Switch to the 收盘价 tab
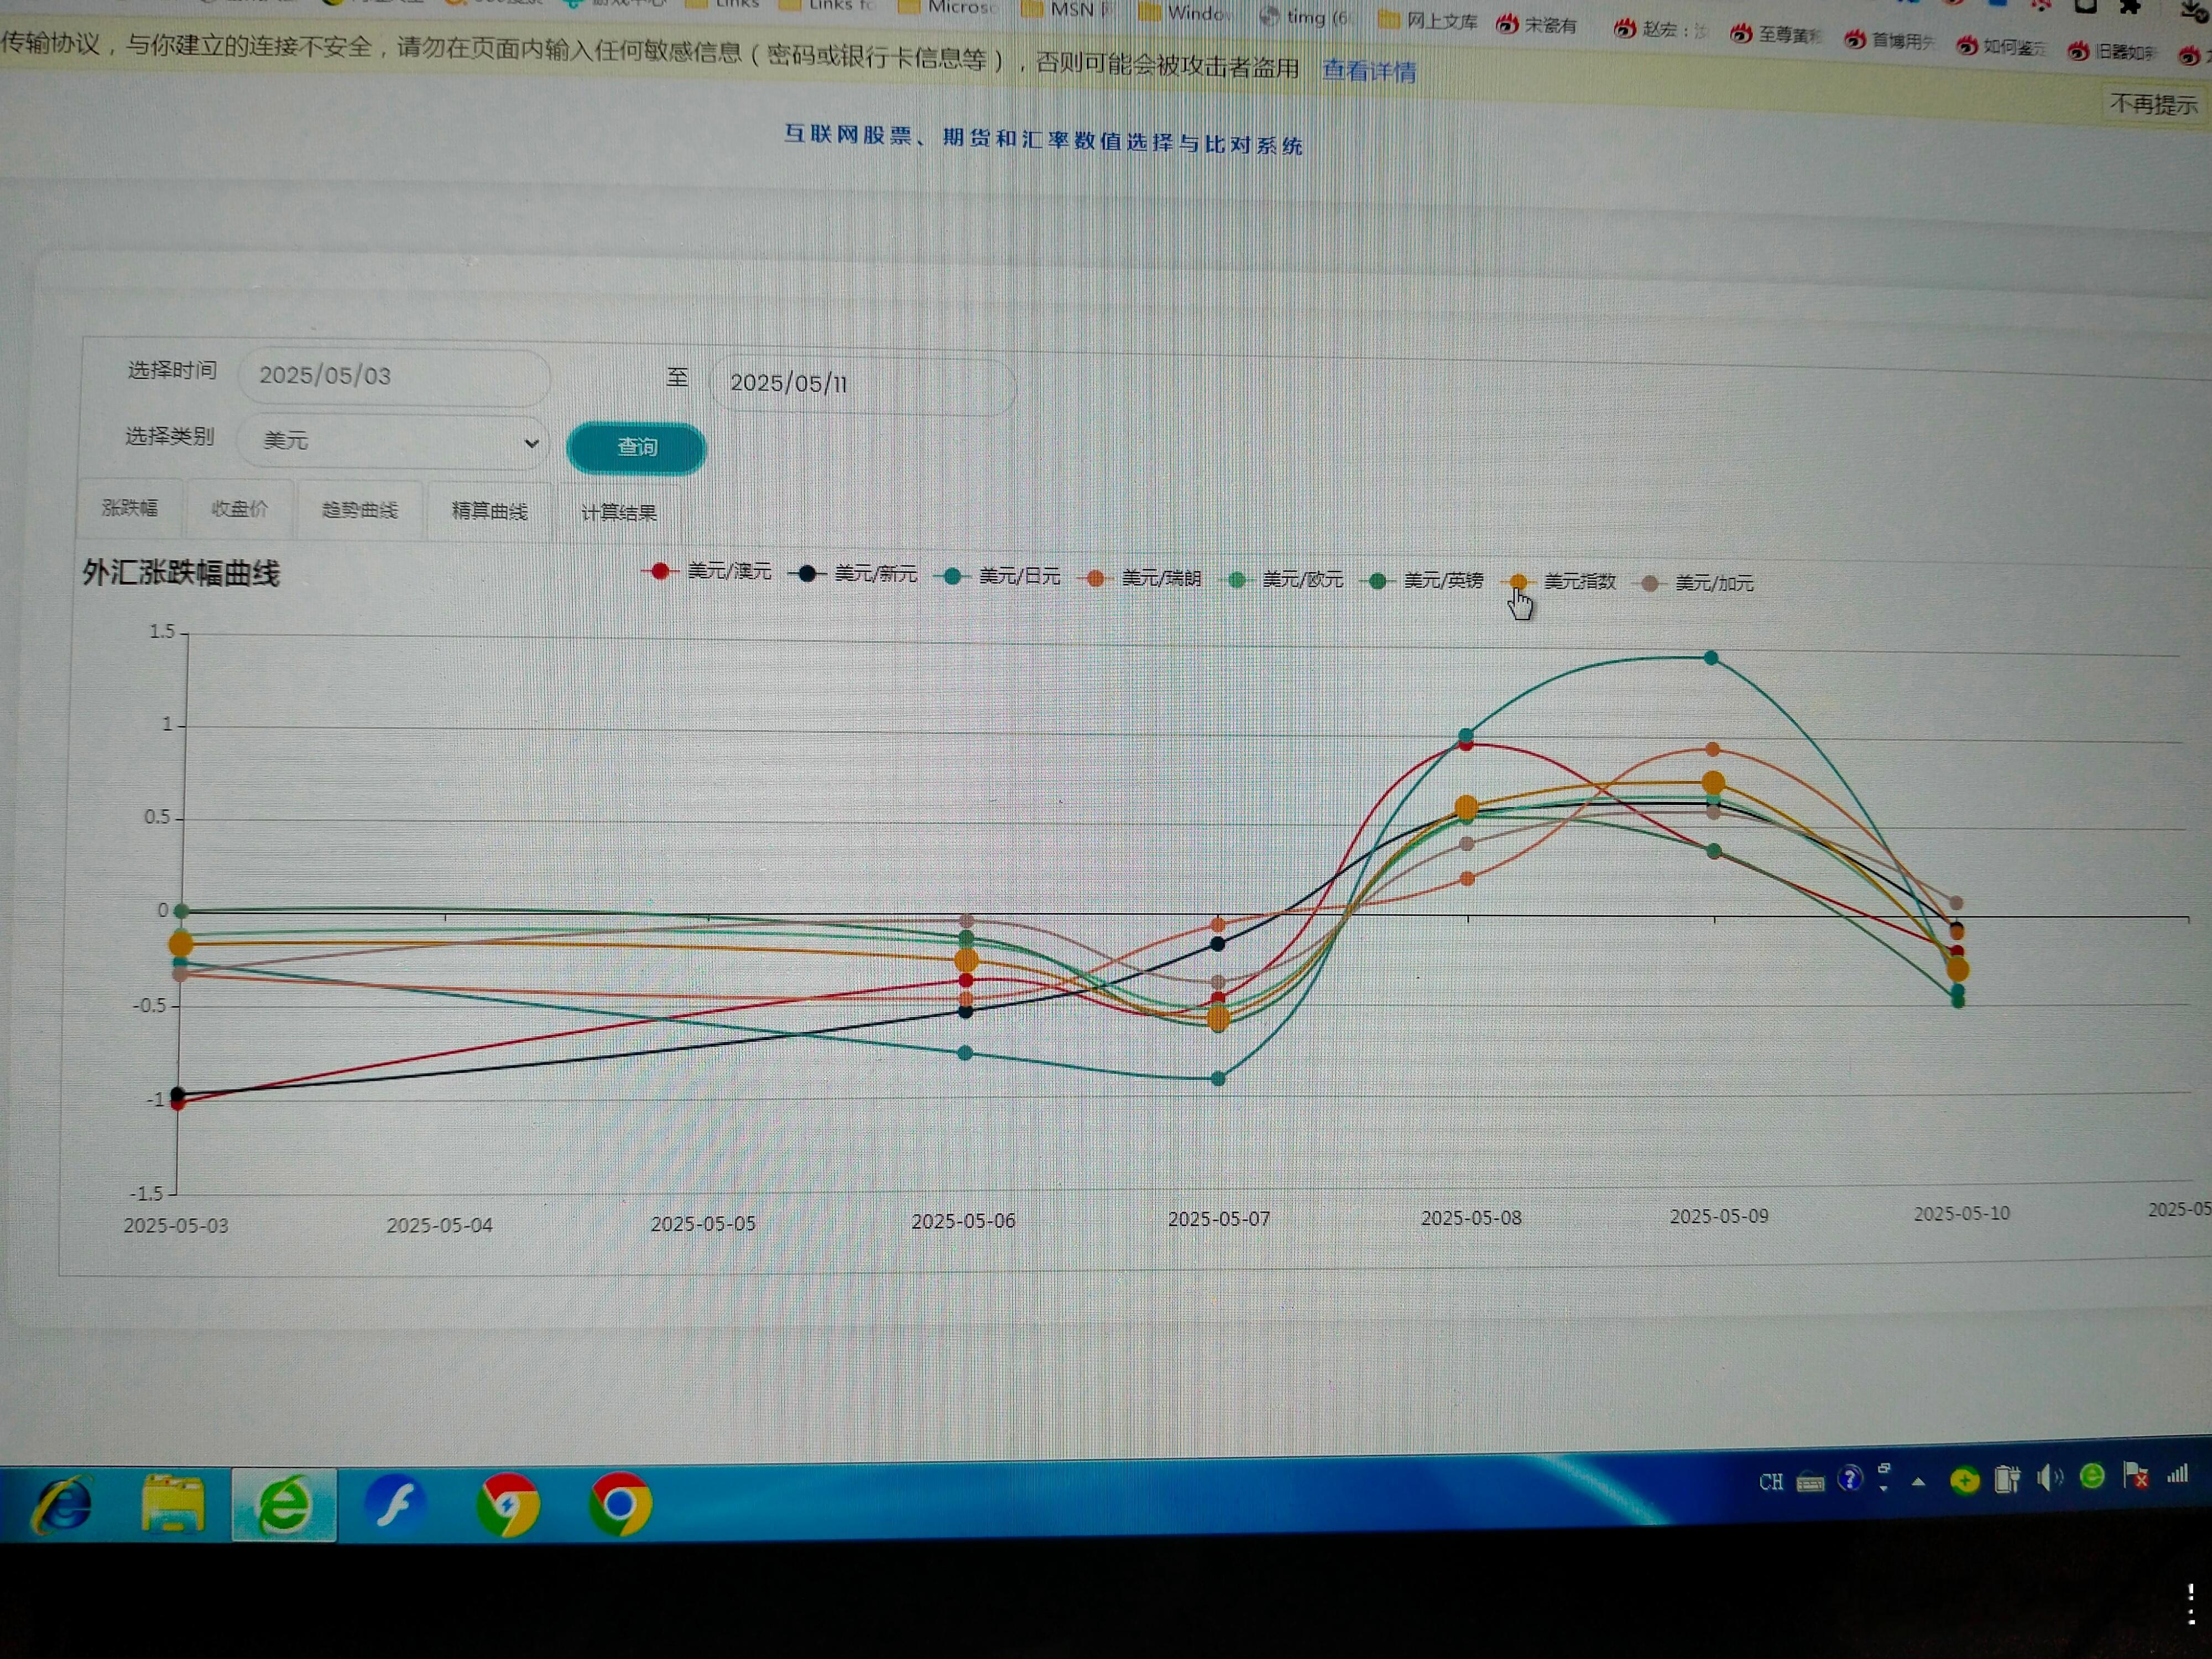This screenshot has width=2212, height=1659. click(x=239, y=509)
